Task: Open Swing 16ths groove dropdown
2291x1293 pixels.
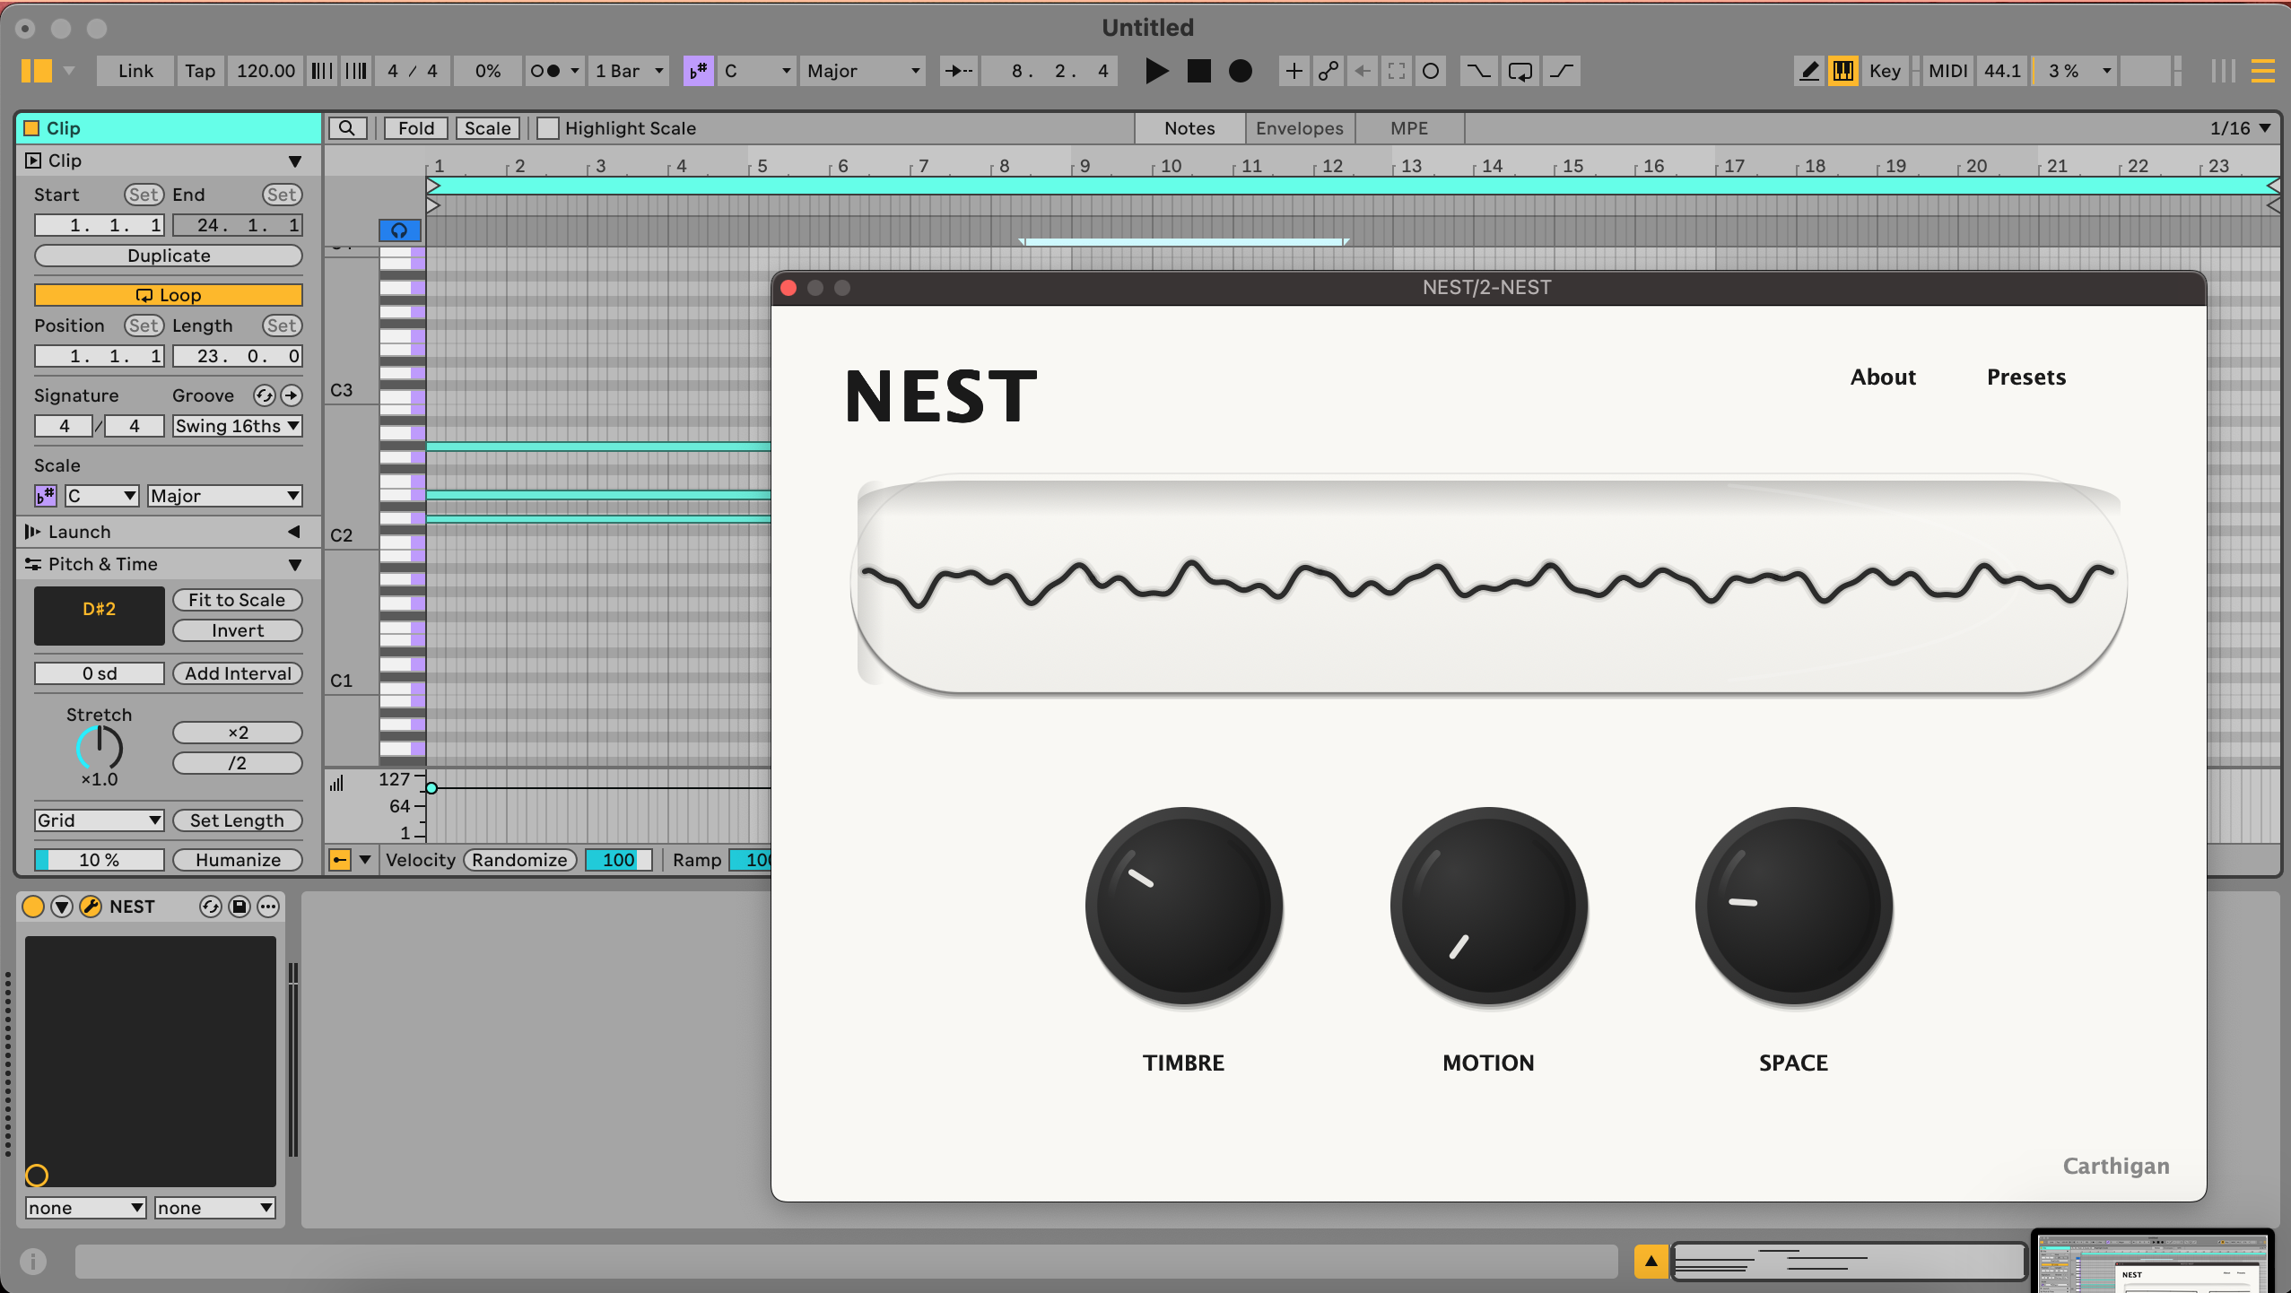Action: [x=238, y=426]
